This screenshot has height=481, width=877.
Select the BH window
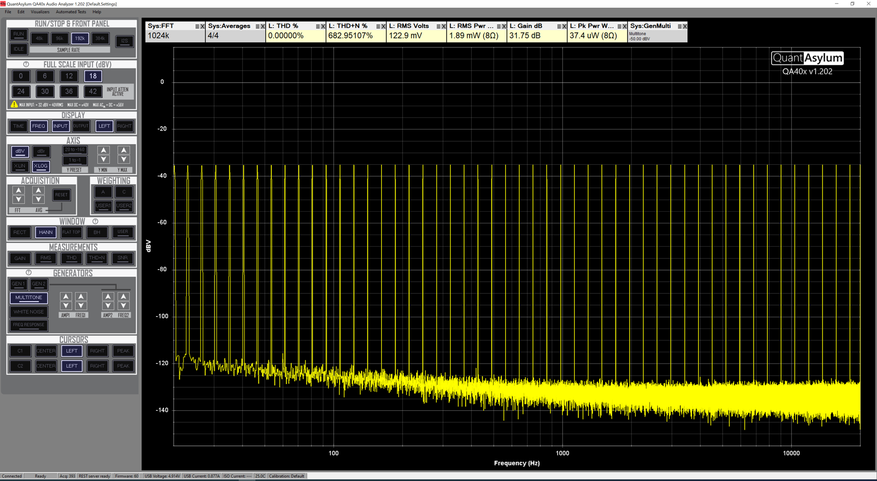click(x=97, y=232)
